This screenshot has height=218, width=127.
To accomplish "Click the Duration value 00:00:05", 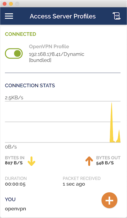I will pyautogui.click(x=15, y=184).
